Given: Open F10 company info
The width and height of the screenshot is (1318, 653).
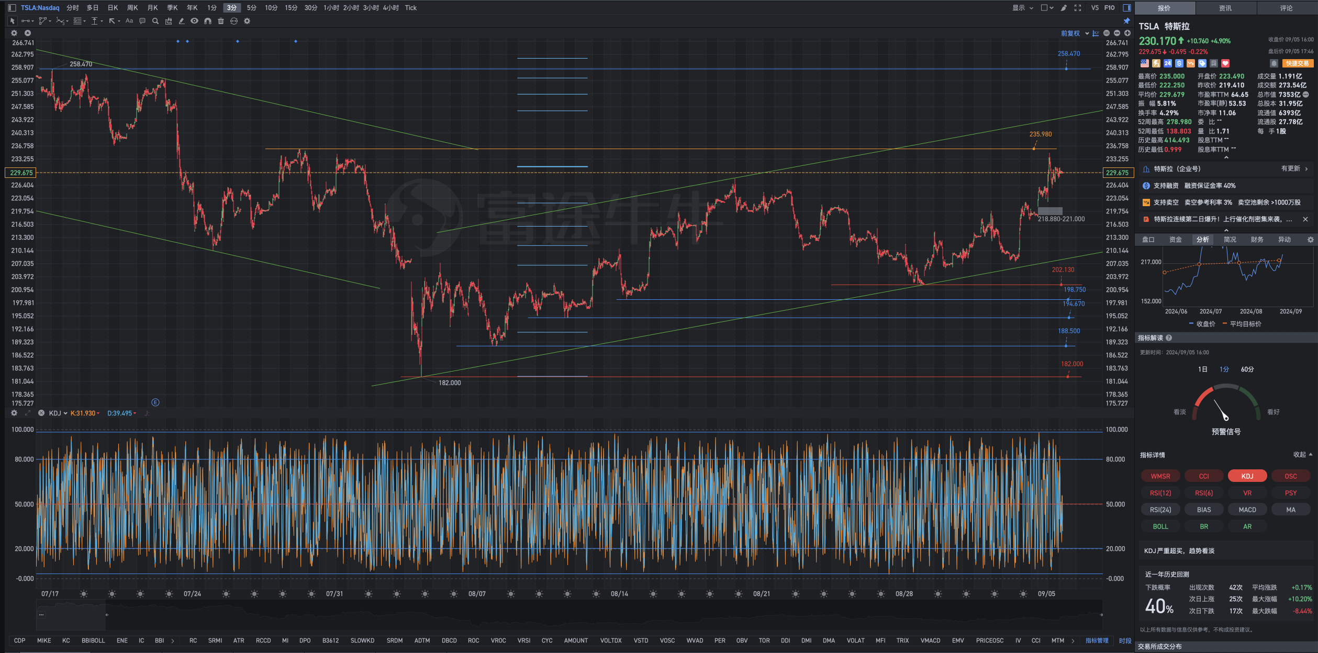Looking at the screenshot, I should (x=1110, y=8).
